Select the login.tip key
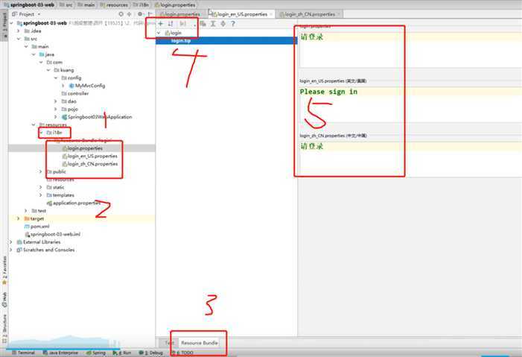This screenshot has height=357, width=522. click(x=181, y=41)
